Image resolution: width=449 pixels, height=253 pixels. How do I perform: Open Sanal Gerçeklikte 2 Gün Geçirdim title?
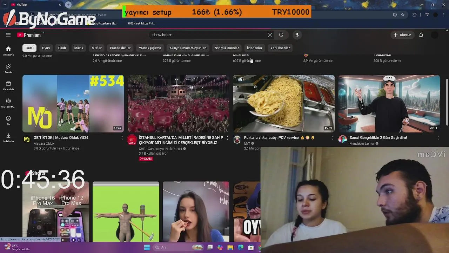coord(378,138)
